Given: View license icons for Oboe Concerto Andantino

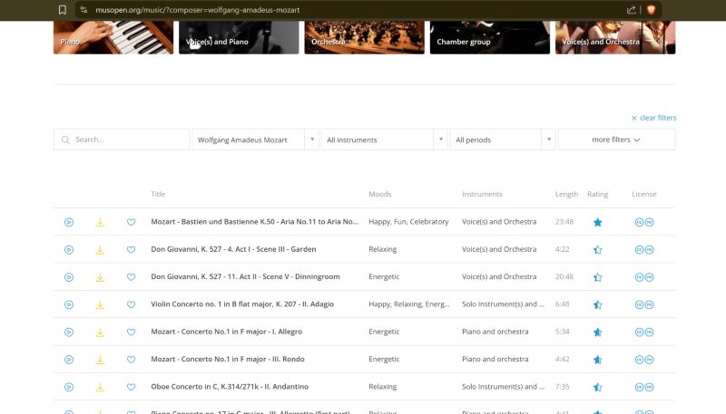Looking at the screenshot, I should (644, 387).
